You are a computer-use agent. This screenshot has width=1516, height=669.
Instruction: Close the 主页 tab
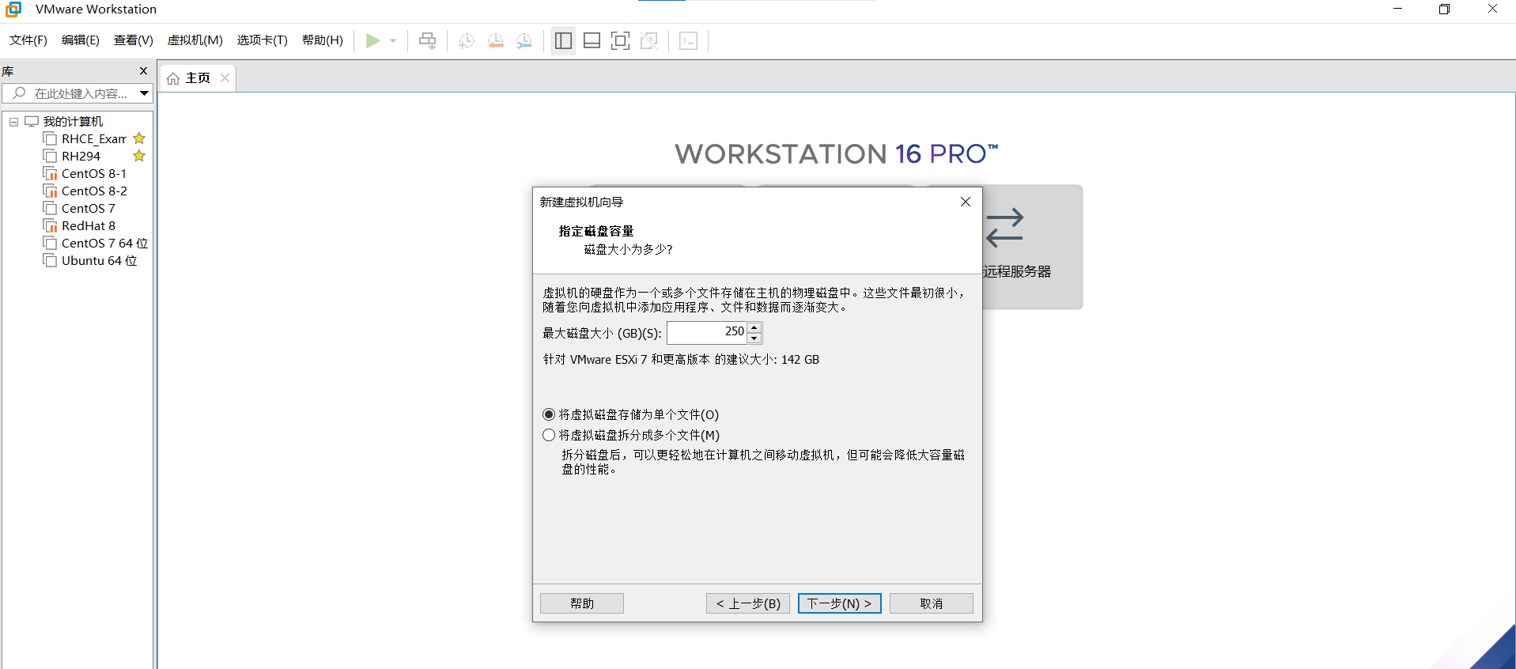click(225, 77)
